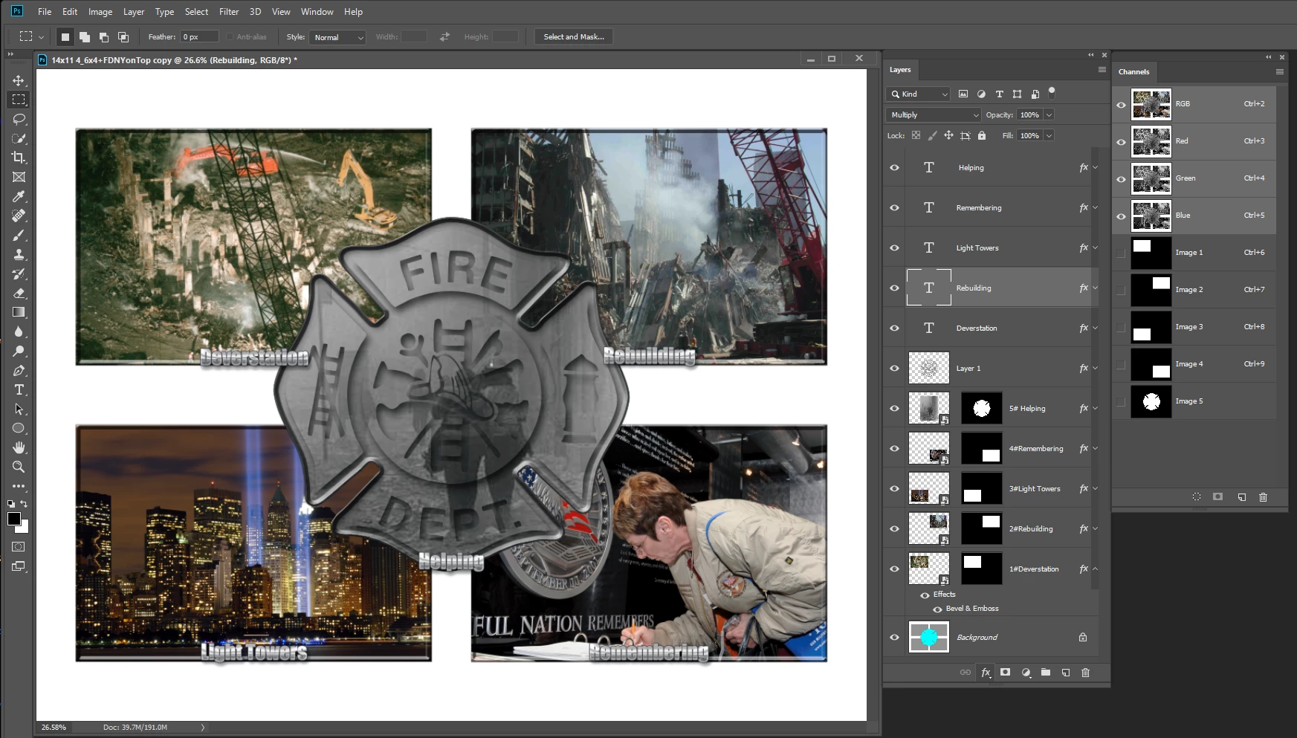
Task: Toggle Bevel & Emboss effect visibility
Action: click(937, 609)
